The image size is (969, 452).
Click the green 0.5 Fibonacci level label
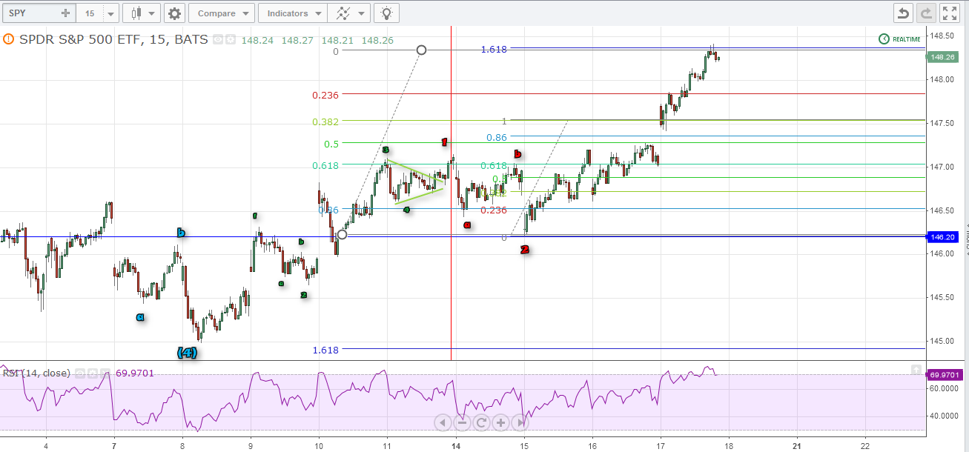(x=331, y=144)
